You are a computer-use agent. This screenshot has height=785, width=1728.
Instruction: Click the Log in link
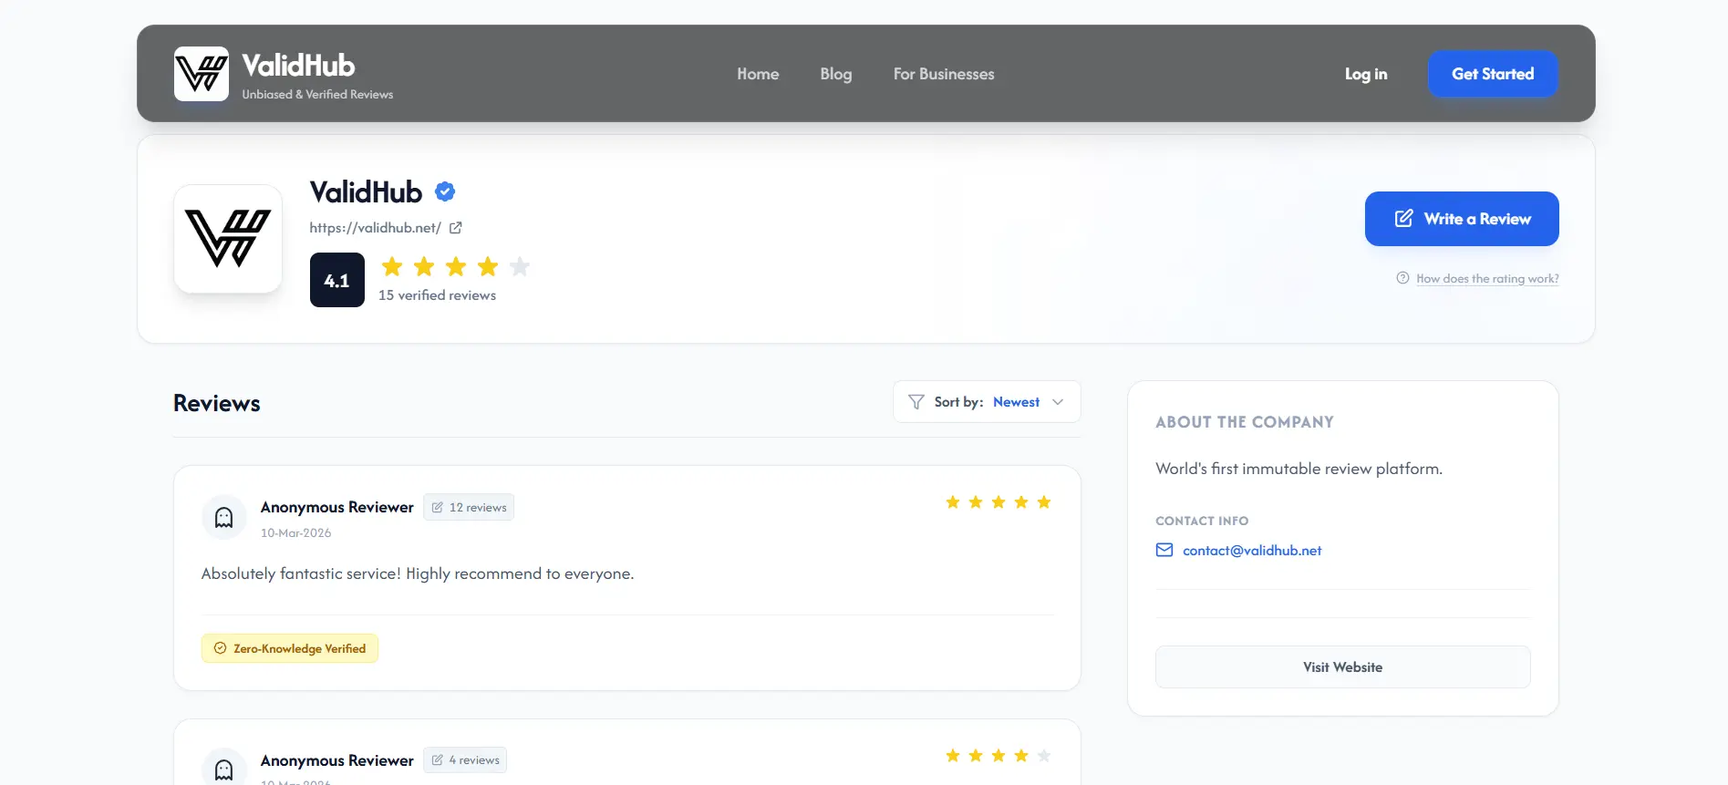click(1366, 74)
